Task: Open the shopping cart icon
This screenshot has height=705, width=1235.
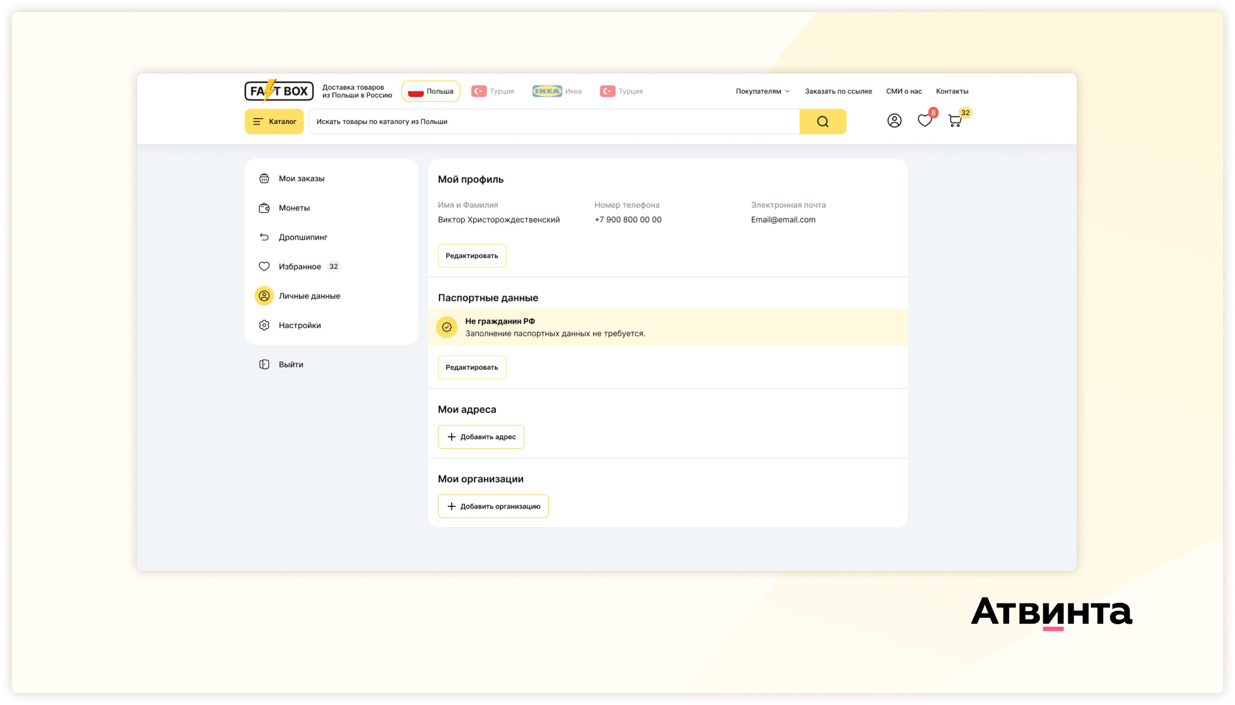Action: pos(954,121)
